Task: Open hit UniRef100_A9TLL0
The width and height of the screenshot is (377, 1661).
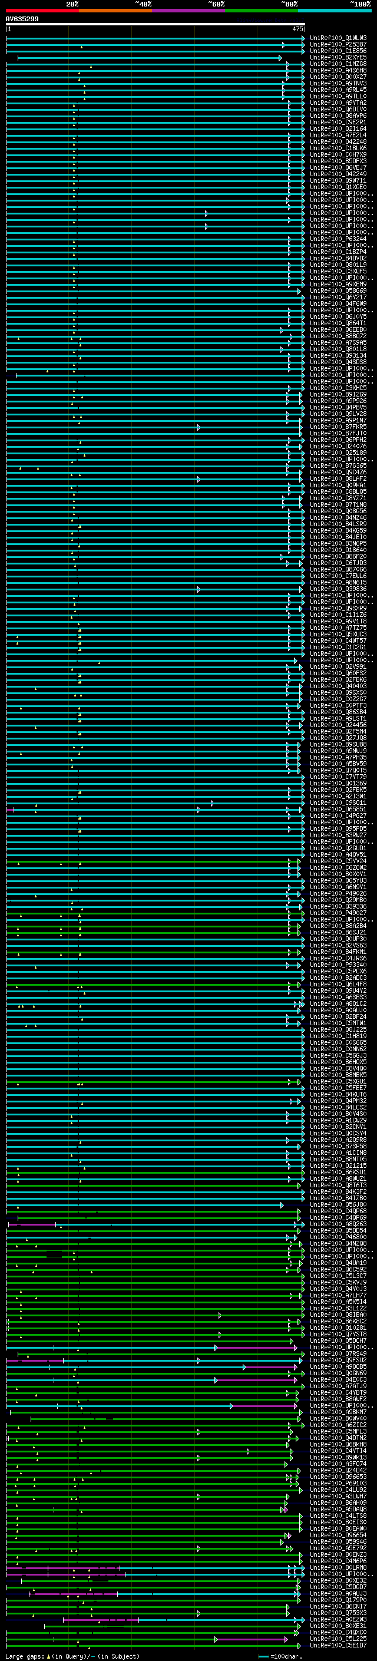Action: [338, 96]
